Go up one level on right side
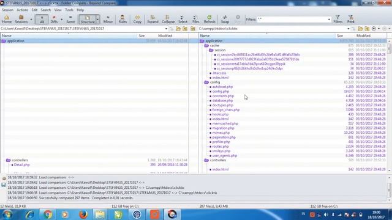392x220 pixels. tap(367, 29)
